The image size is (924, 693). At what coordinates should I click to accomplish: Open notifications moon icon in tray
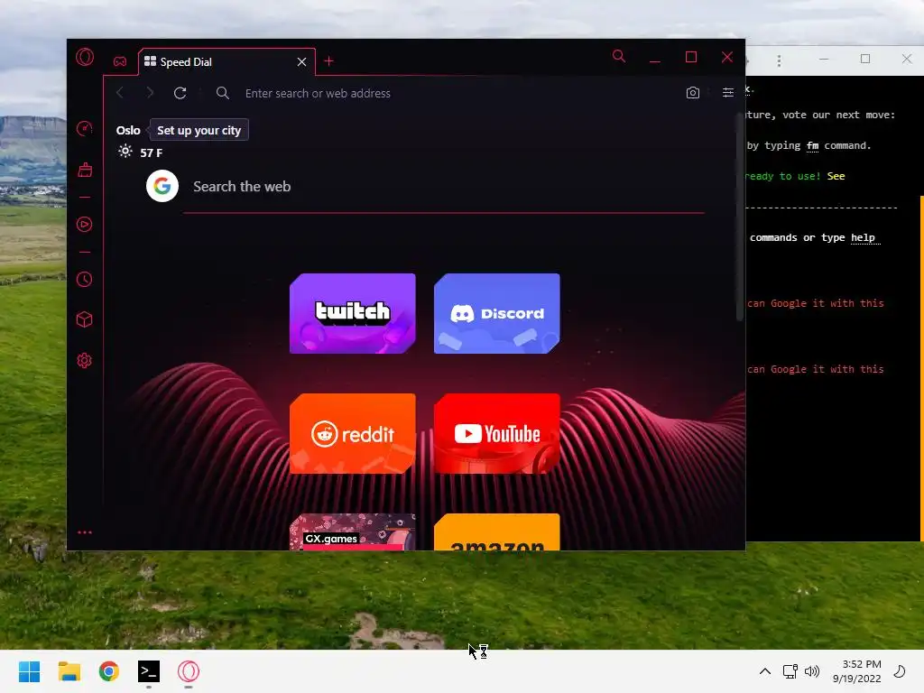point(900,671)
